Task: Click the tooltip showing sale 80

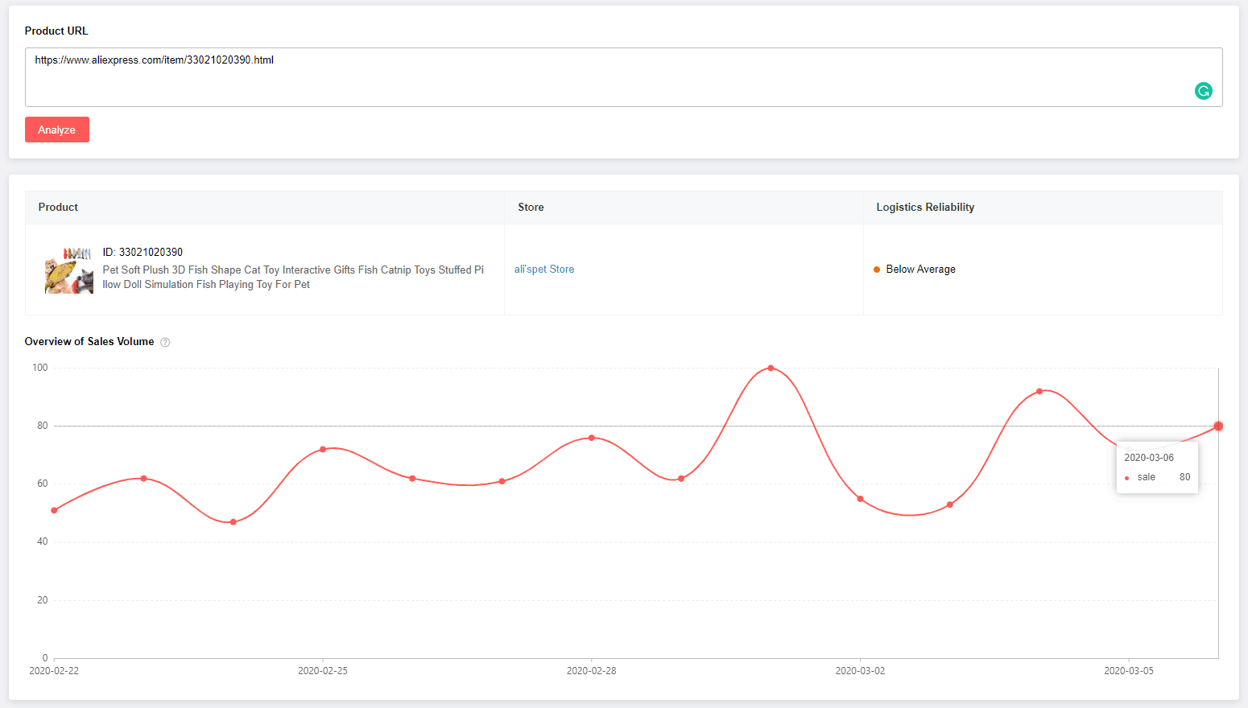Action: [x=1157, y=467]
